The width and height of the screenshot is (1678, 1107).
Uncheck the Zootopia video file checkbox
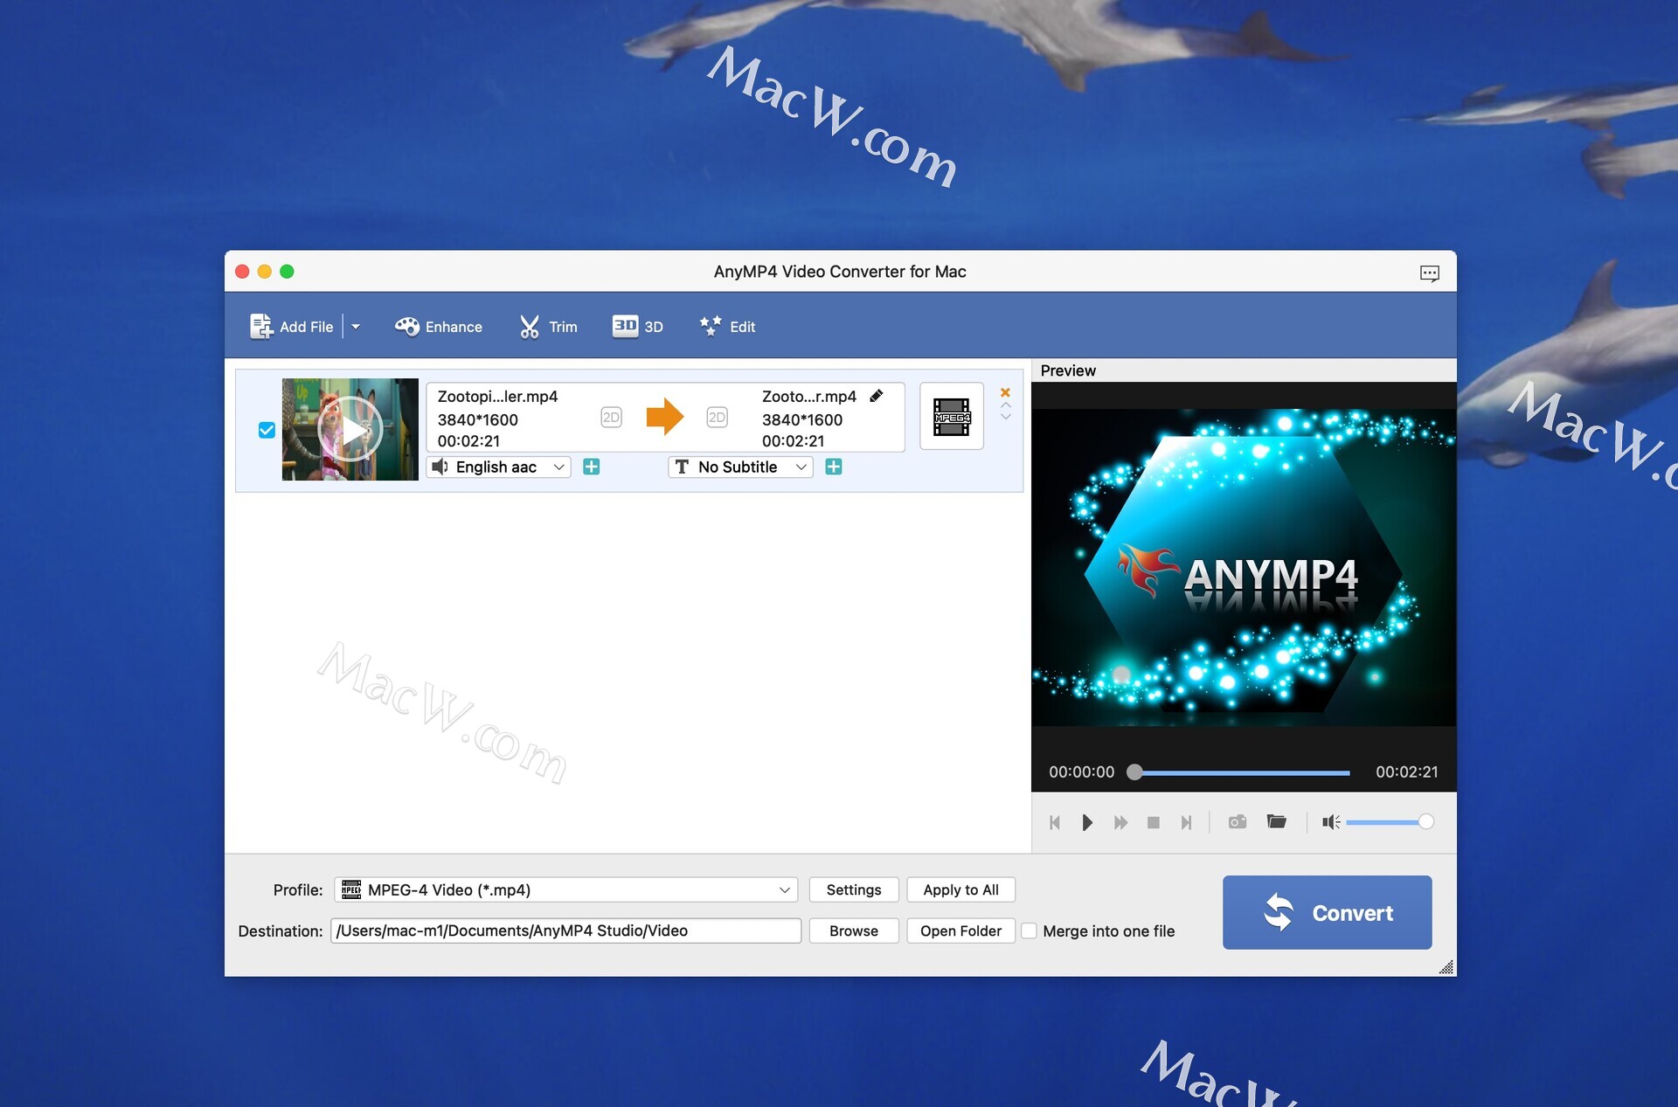pyautogui.click(x=267, y=430)
